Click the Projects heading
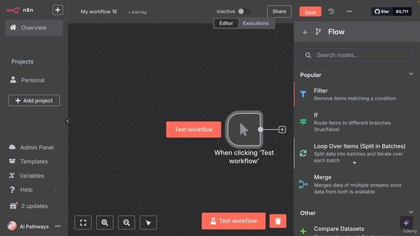The height and width of the screenshot is (236, 420). pos(22,62)
